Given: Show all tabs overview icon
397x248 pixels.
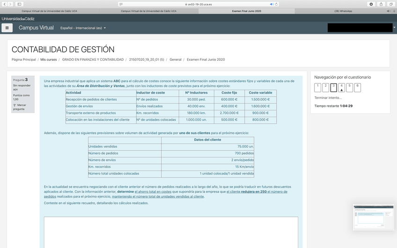Looking at the screenshot, I should coord(391,4).
